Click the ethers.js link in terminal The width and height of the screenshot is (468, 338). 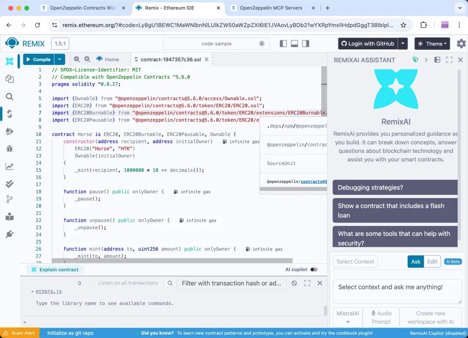(49, 291)
